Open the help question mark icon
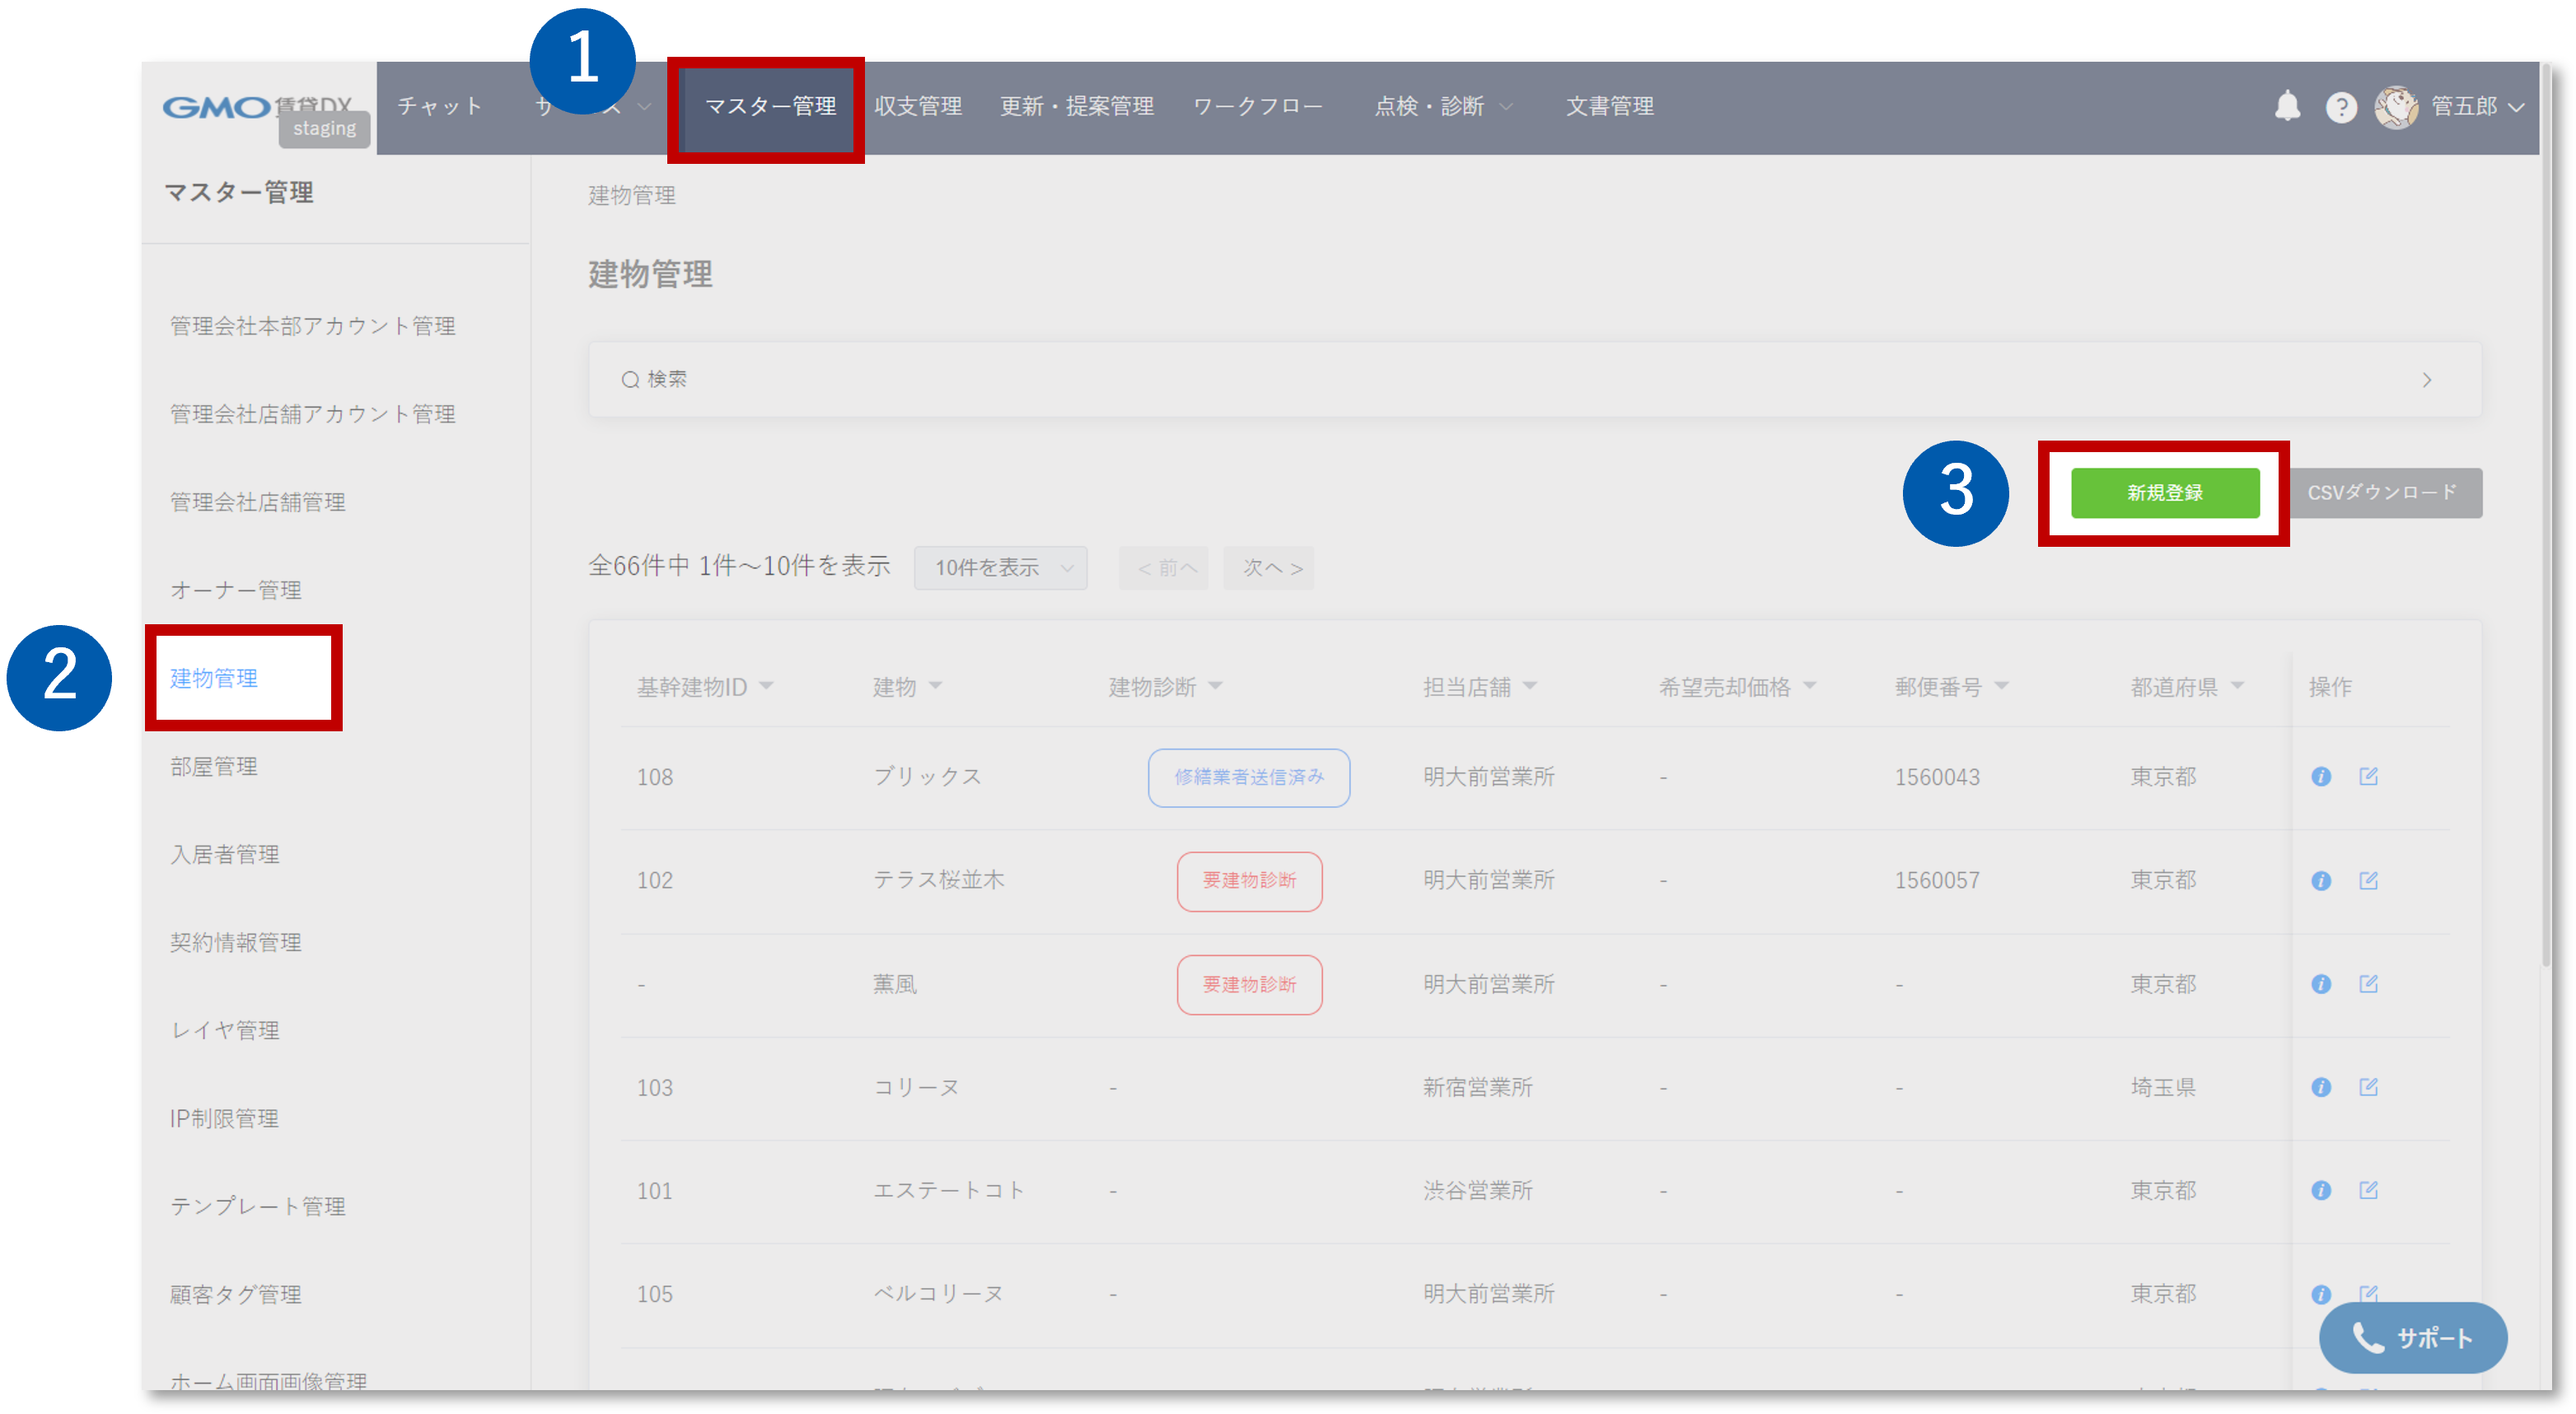The height and width of the screenshot is (1414, 2576). [2340, 107]
